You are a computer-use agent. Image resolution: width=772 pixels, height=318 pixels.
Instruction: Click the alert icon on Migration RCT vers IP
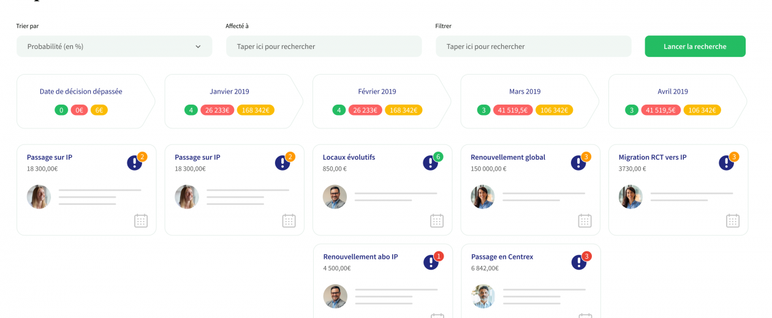(x=726, y=163)
